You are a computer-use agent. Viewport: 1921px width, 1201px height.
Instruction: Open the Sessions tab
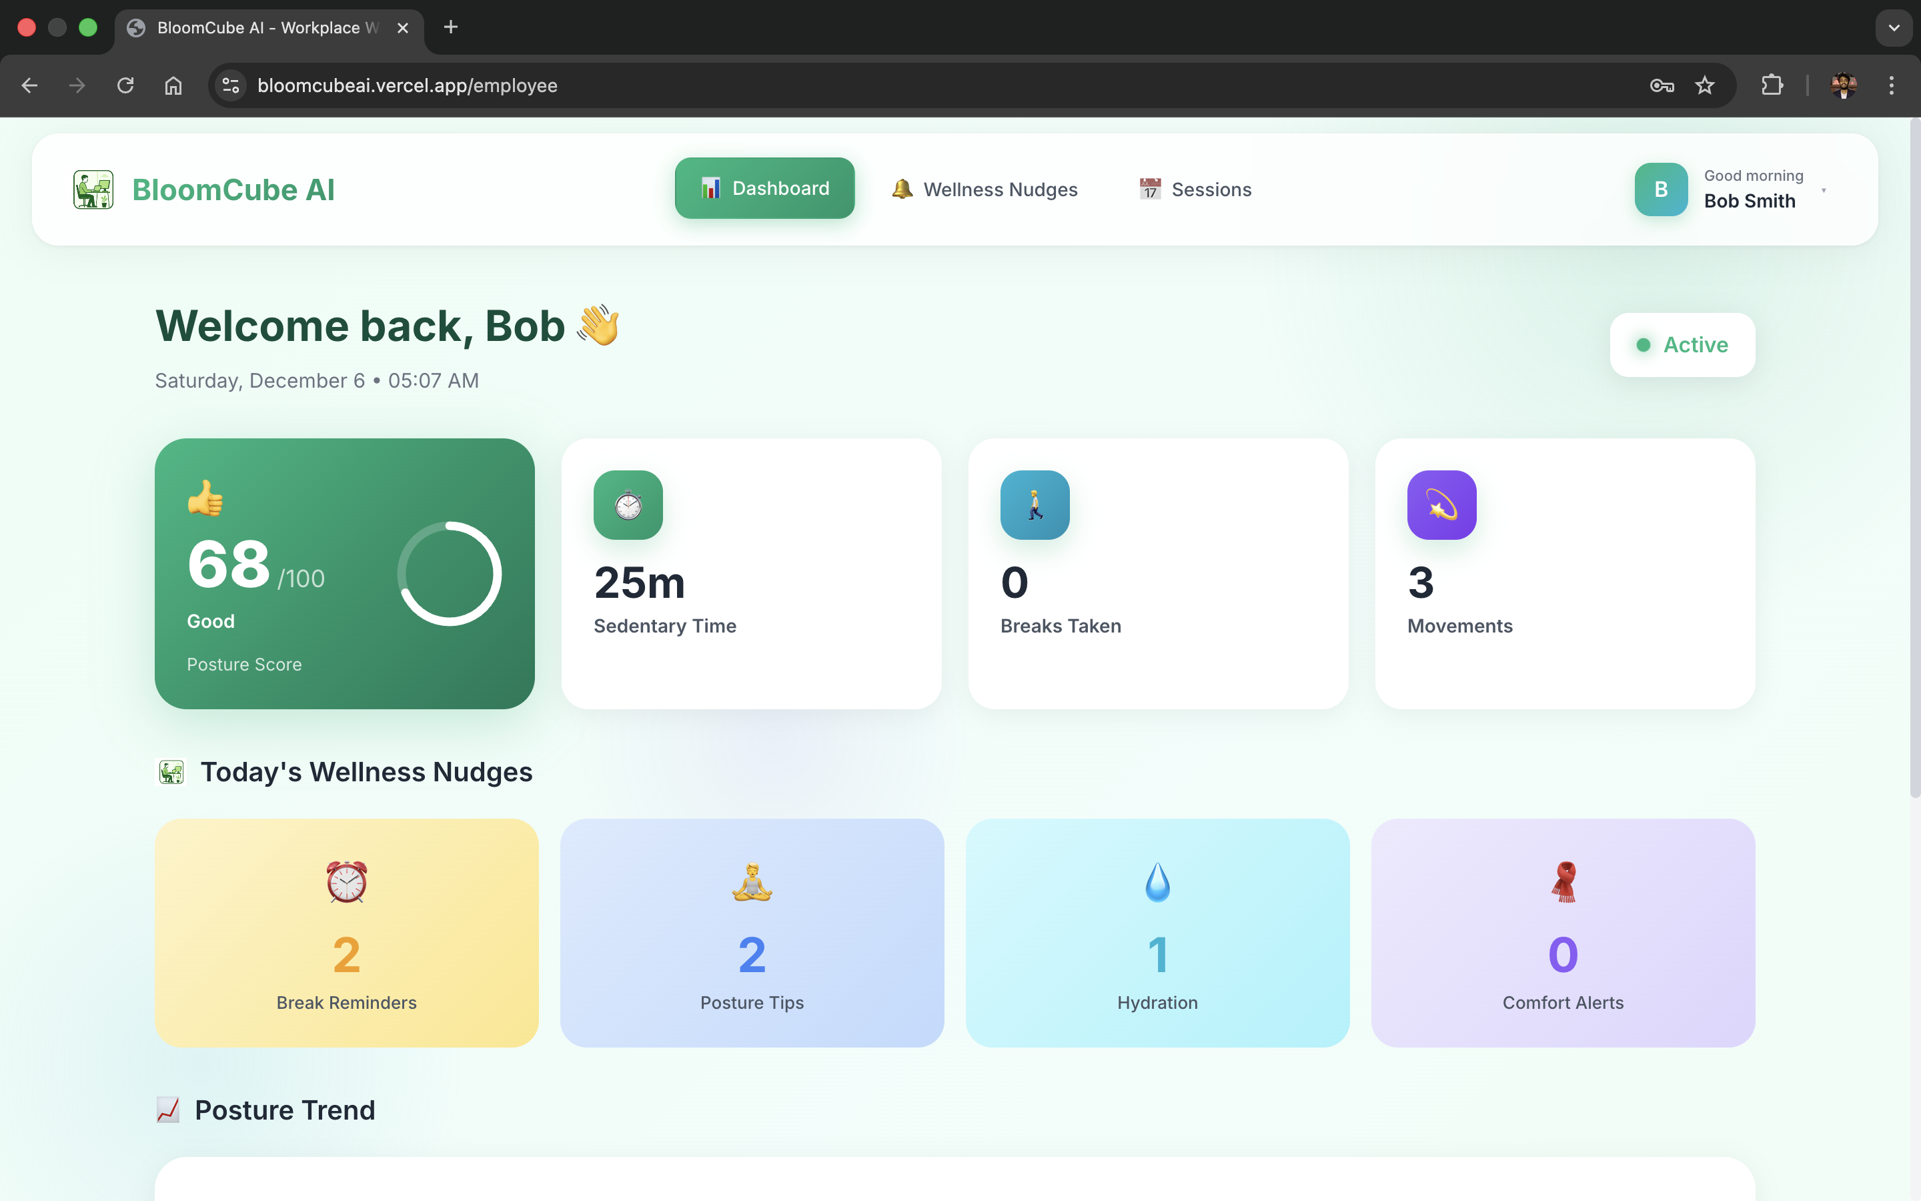1195,189
